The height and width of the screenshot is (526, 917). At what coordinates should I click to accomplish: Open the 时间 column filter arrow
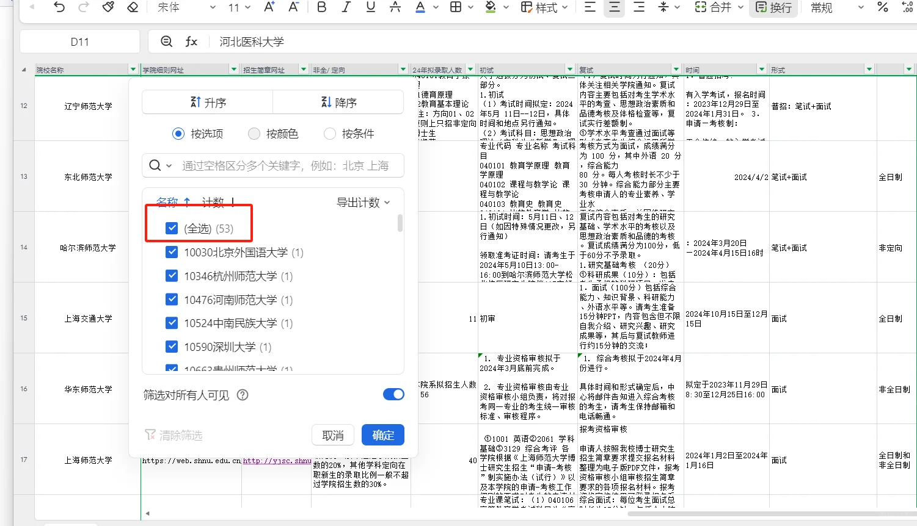pyautogui.click(x=762, y=70)
